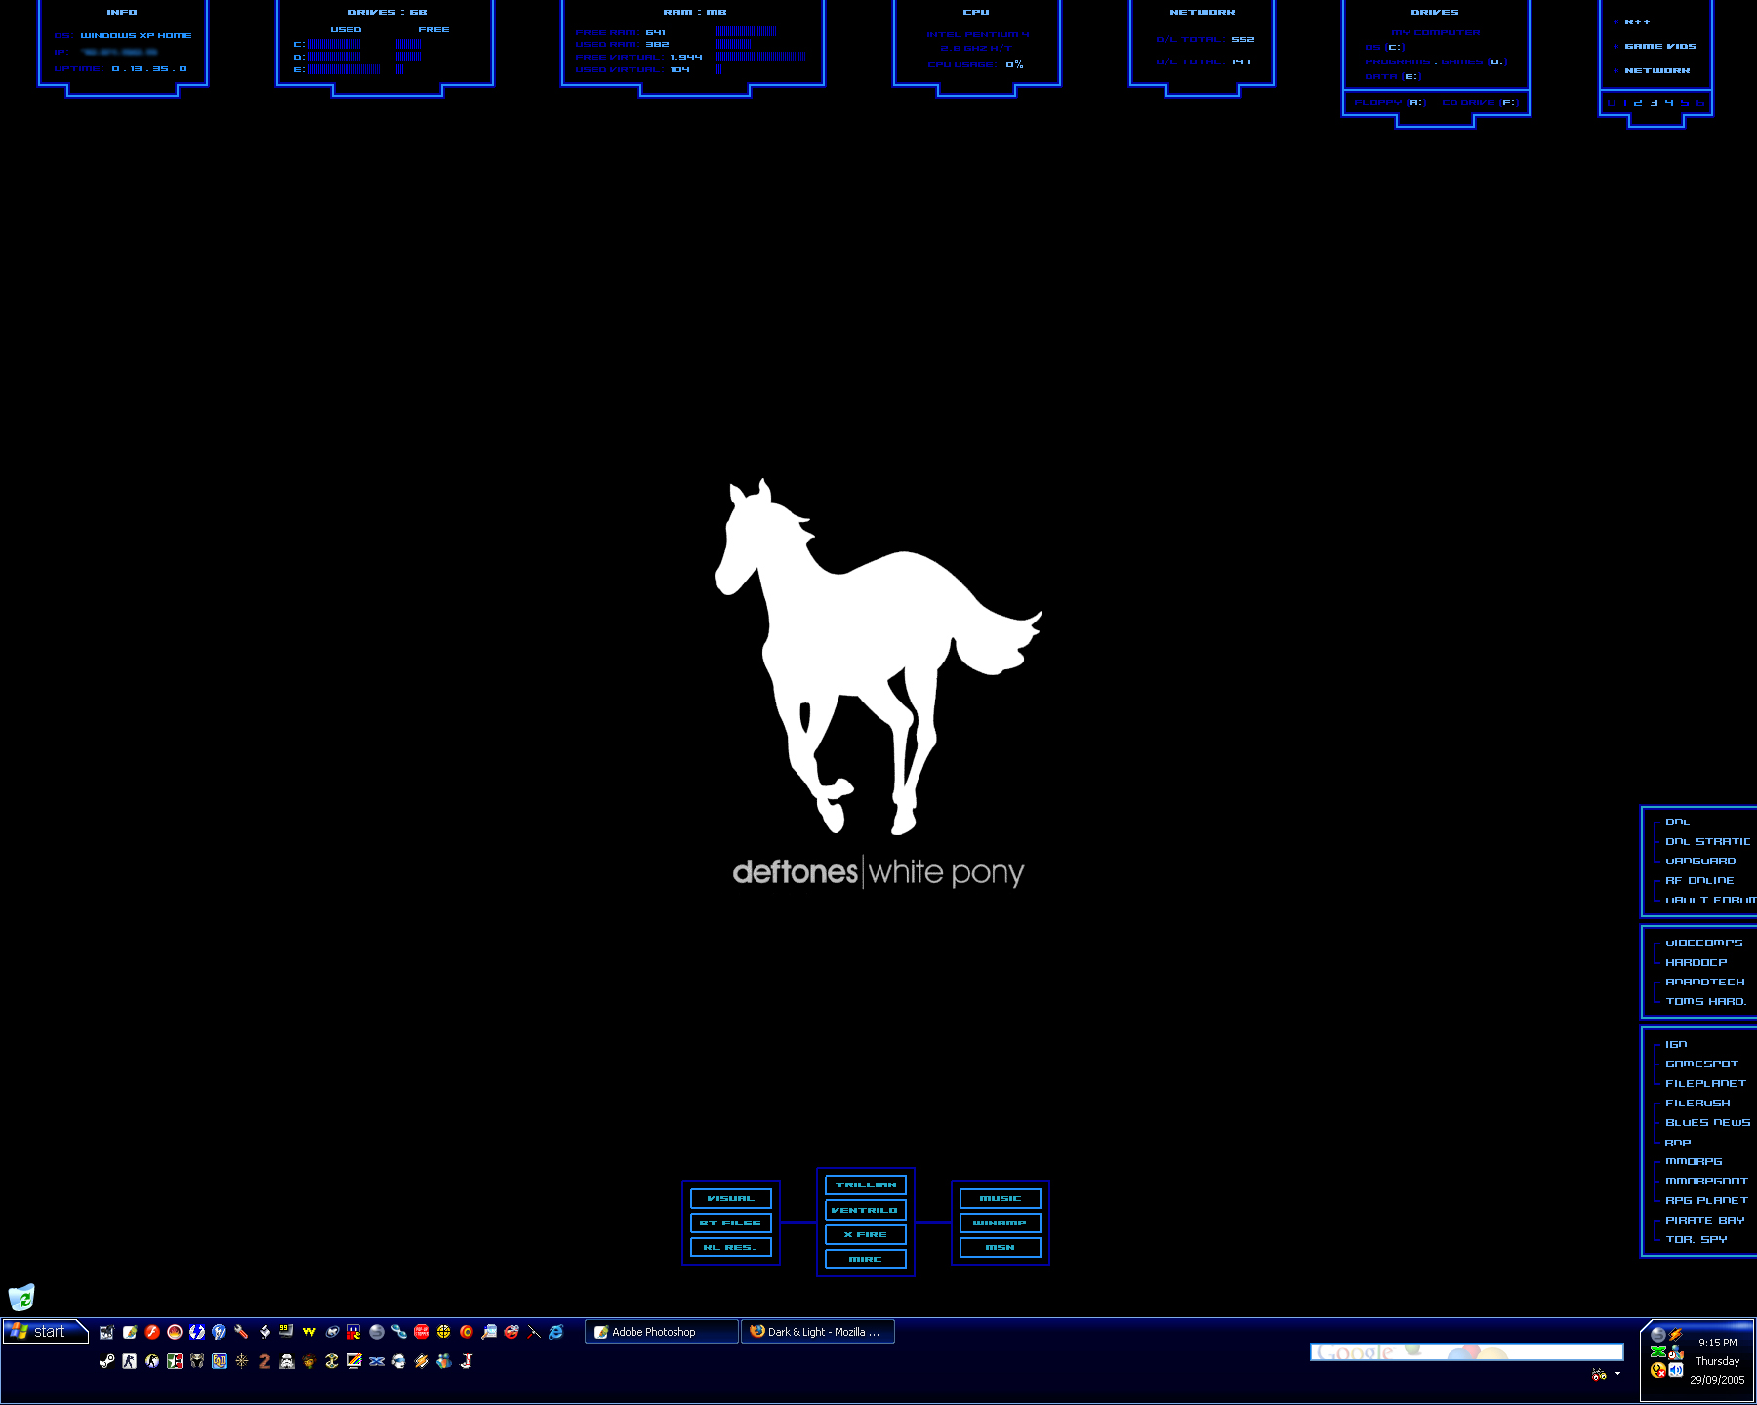
Task: Open DNL STRATIC link
Action: (1708, 842)
